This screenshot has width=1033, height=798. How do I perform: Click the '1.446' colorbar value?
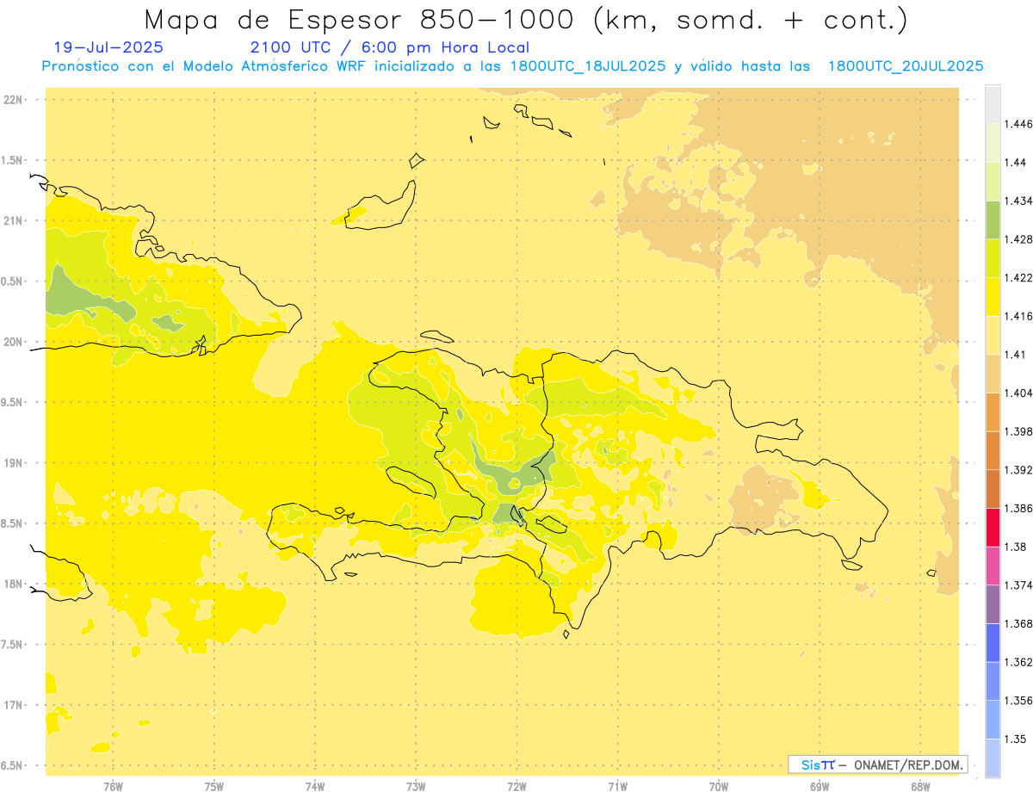pyautogui.click(x=1018, y=125)
